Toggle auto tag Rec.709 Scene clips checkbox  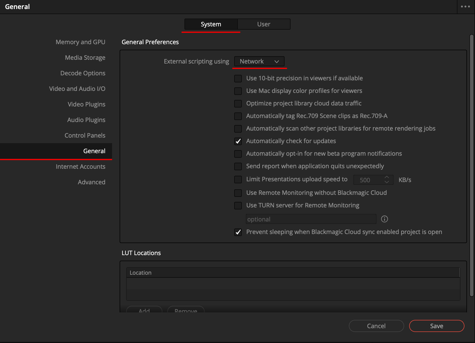(238, 116)
